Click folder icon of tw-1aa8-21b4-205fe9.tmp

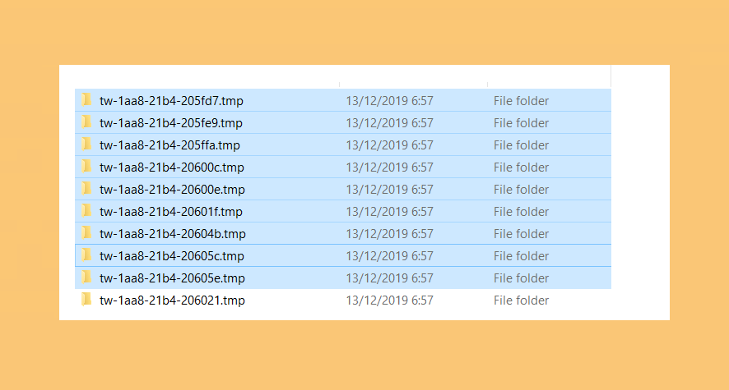click(86, 122)
